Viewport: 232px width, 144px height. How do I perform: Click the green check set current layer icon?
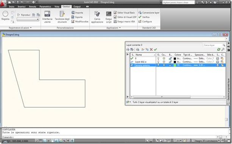(155, 50)
